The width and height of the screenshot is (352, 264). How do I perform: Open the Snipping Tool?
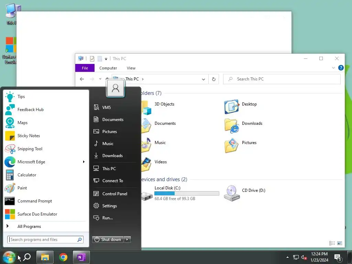(46, 148)
